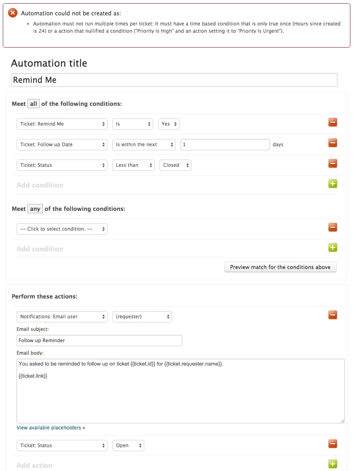Remove the Ticket: Remind Me condition row
354x471 pixels.
point(333,122)
